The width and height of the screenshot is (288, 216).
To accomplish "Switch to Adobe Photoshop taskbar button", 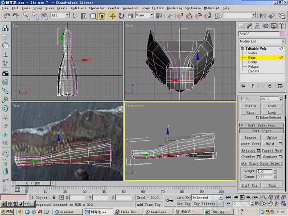I will pyautogui.click(x=128, y=212).
